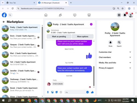137x103 pixels.
Task: Open the emoji picker smiley
Action: point(87,92)
